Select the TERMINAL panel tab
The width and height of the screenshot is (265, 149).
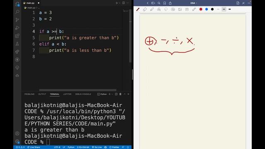(55, 94)
